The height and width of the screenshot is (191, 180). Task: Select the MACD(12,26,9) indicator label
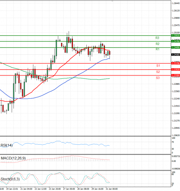point(13,158)
